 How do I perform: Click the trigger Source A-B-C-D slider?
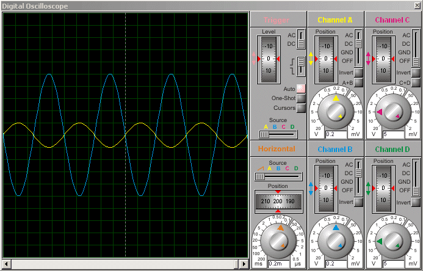(x=278, y=134)
